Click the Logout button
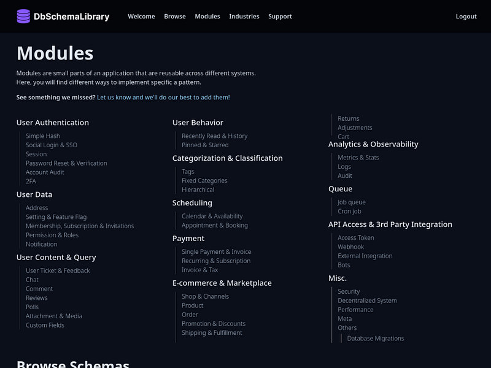Viewport: 491px width, 368px height. [x=466, y=17]
